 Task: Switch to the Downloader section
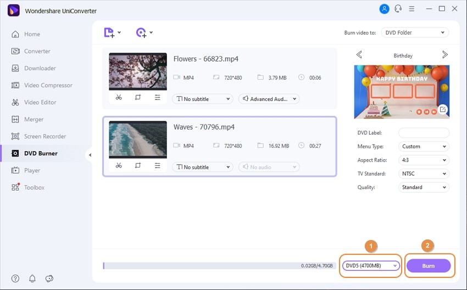[40, 68]
